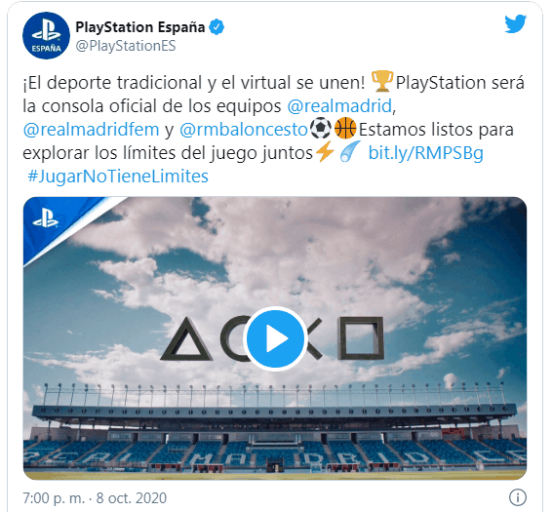
Task: Click the blue verified badge
Action: [x=217, y=27]
